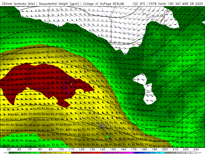Click the 100 value on the colorbar

click(61, 149)
